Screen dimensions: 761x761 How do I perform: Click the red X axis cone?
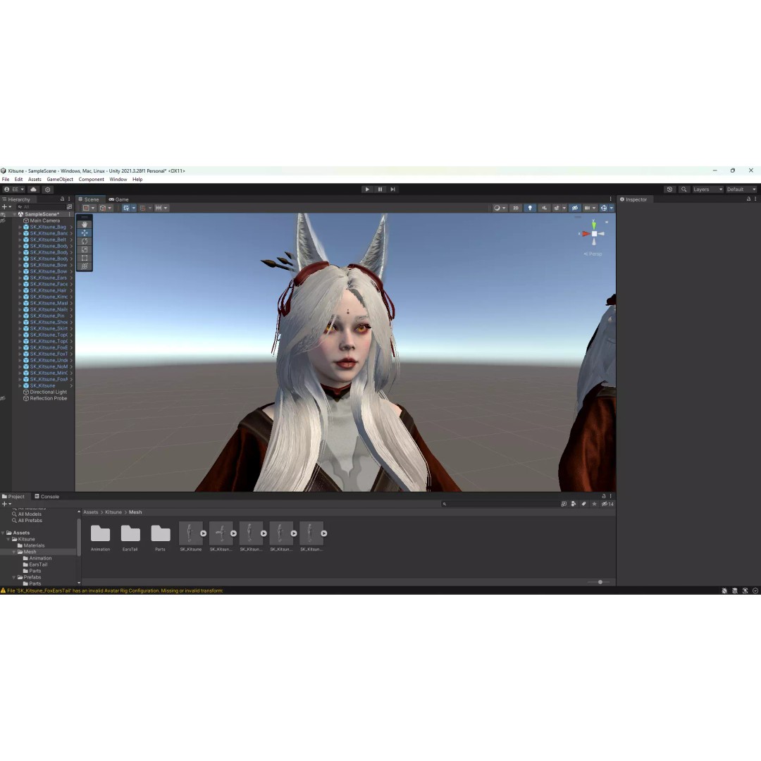586,234
